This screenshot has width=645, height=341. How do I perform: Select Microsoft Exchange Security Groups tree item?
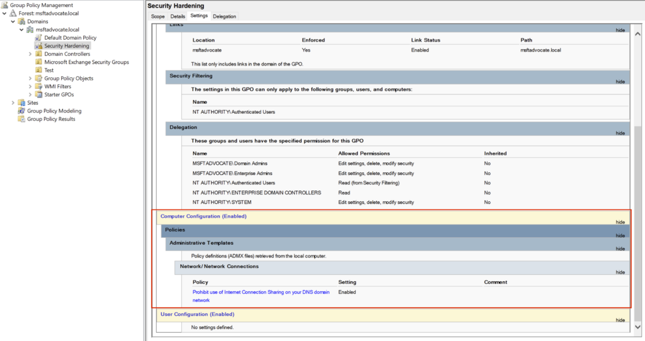86,62
